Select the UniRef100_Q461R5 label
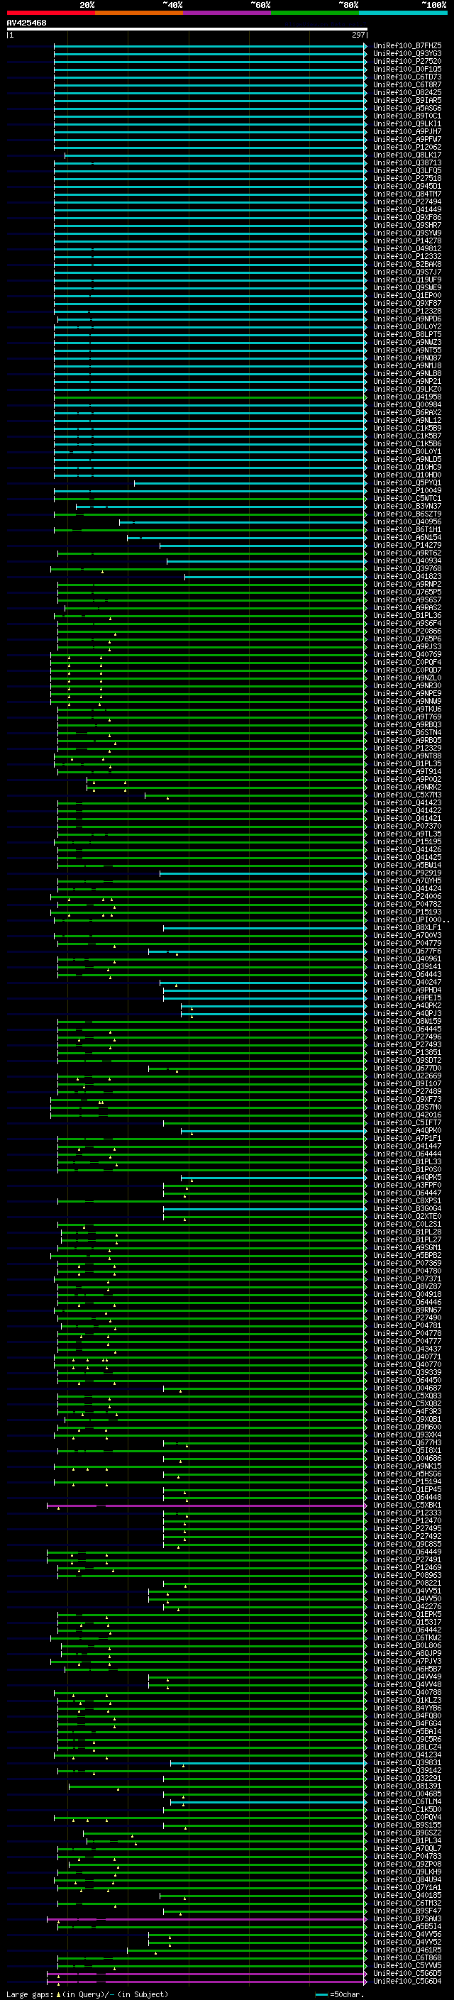Image resolution: width=454 pixels, height=2000 pixels. click(x=406, y=1950)
